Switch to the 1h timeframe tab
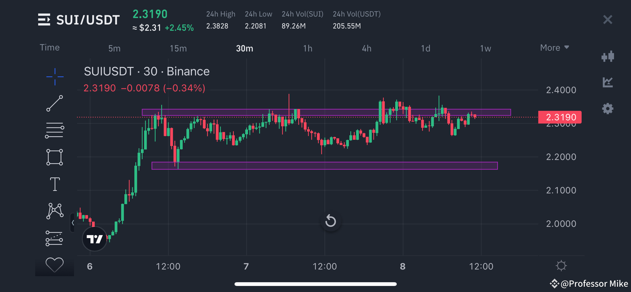Image resolution: width=631 pixels, height=292 pixels. 308,48
